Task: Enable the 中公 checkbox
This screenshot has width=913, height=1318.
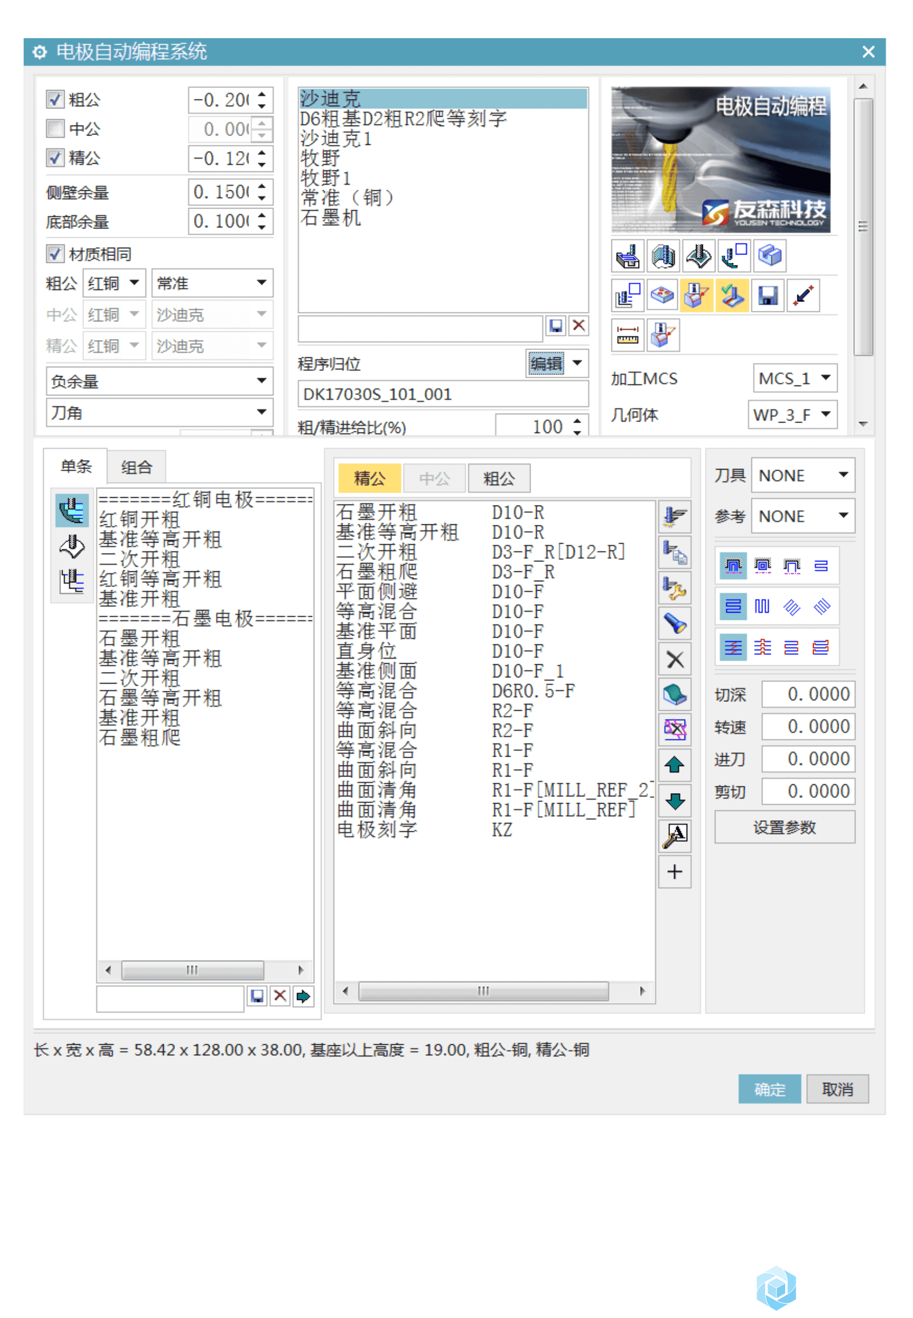Action: pos(55,128)
